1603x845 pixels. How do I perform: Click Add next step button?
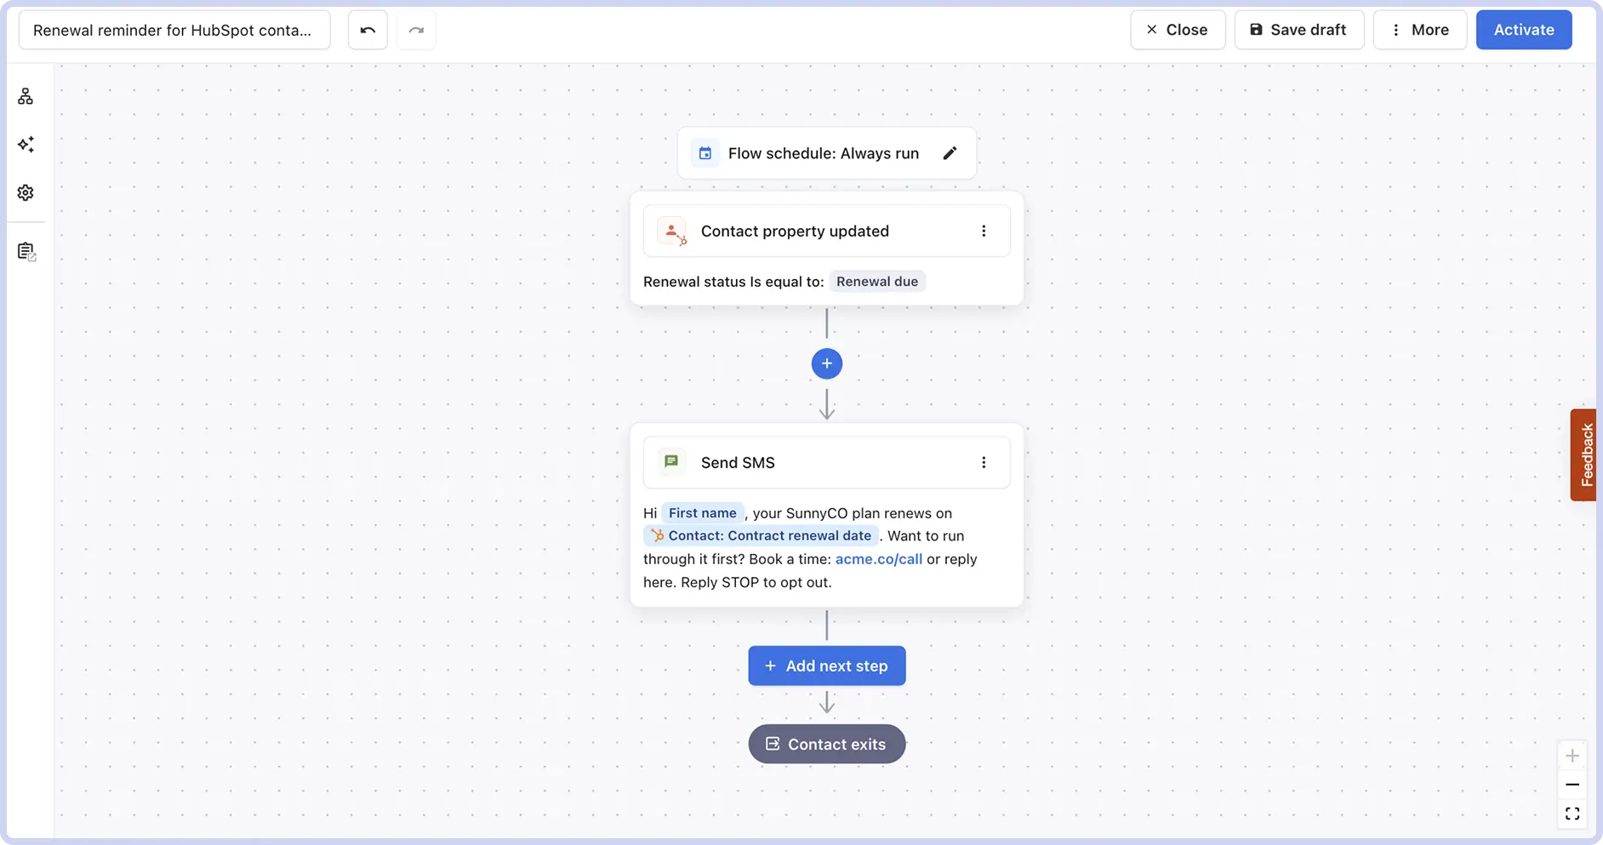point(827,665)
